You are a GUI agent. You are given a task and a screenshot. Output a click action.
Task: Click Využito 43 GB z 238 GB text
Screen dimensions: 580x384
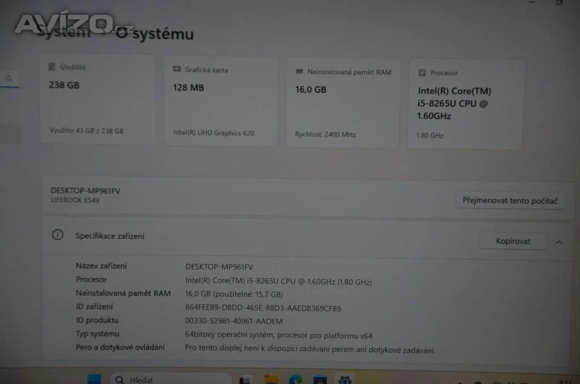pyautogui.click(x=87, y=131)
